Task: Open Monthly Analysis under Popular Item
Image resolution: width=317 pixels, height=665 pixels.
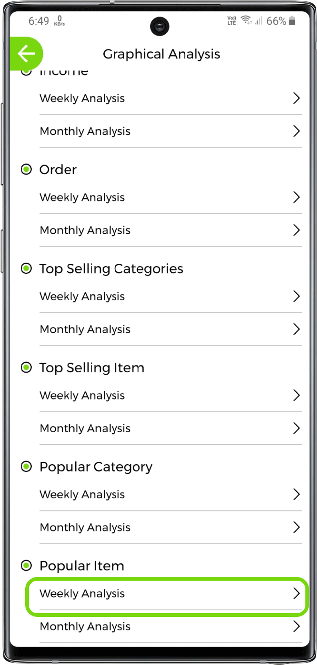Action: [x=85, y=626]
